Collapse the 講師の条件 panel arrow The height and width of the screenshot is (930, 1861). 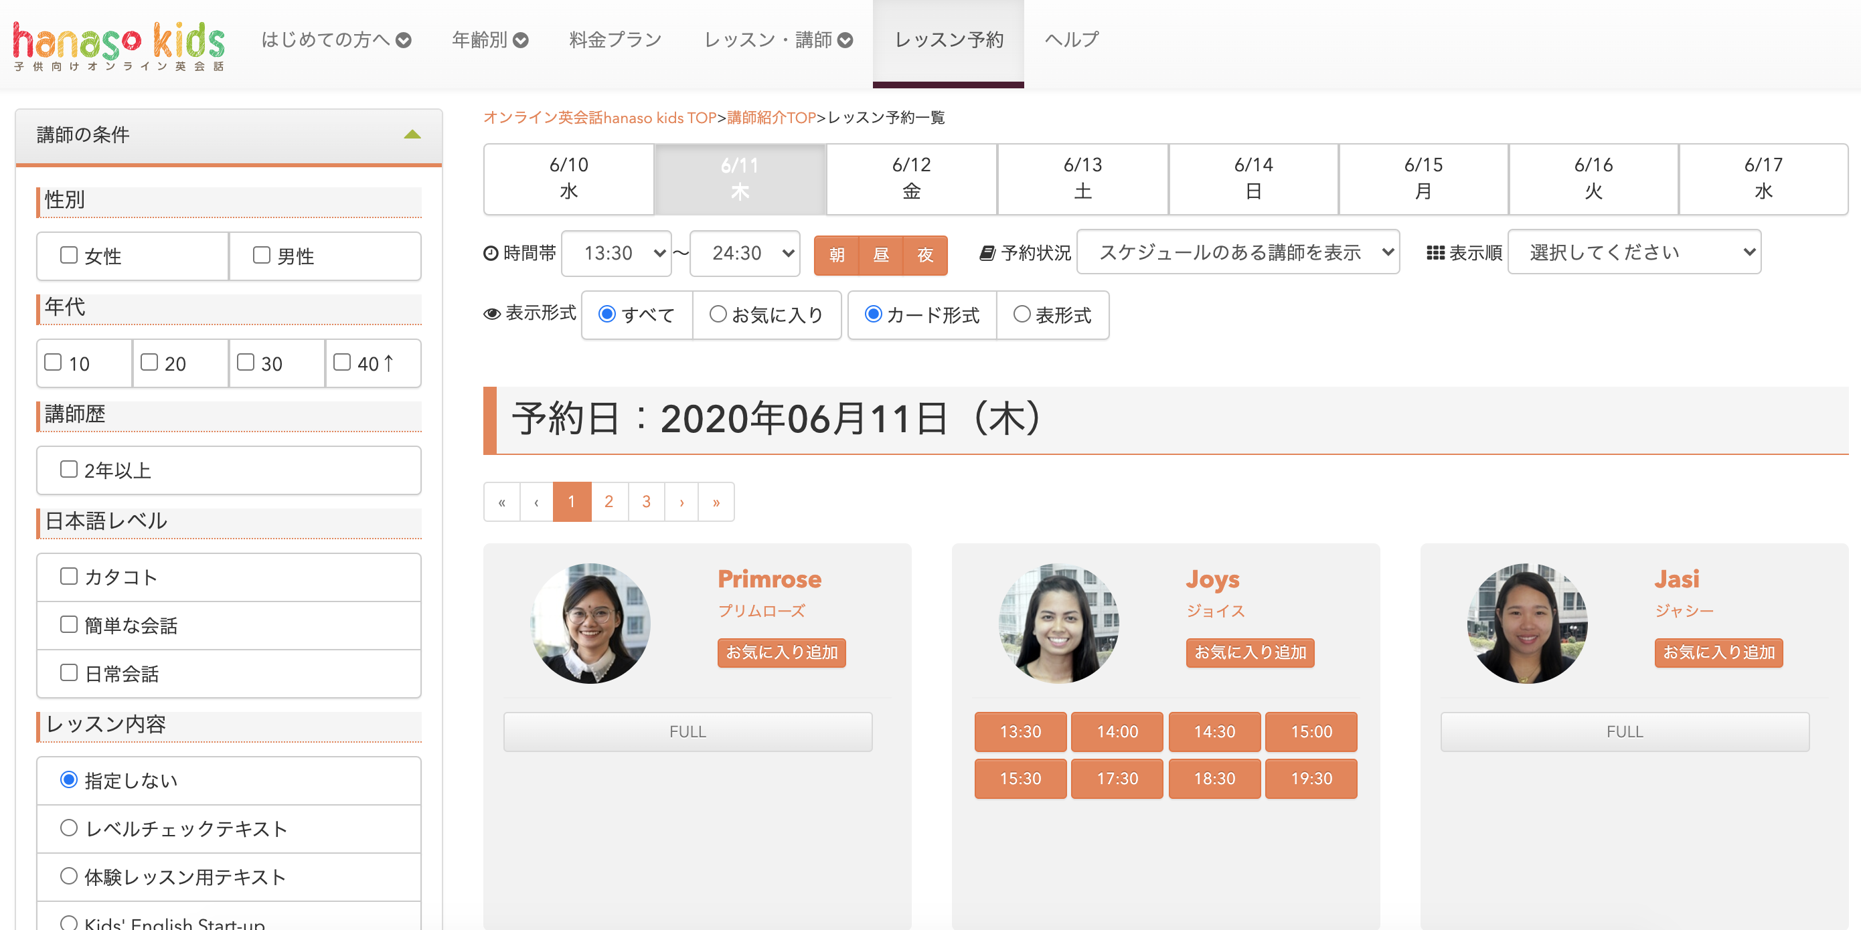pos(412,134)
